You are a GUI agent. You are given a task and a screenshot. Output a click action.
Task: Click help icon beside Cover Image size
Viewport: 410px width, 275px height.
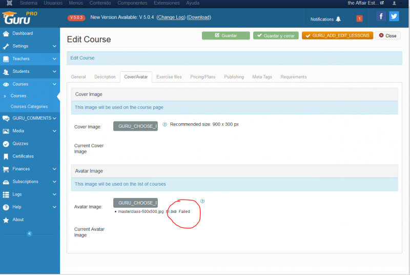point(165,124)
